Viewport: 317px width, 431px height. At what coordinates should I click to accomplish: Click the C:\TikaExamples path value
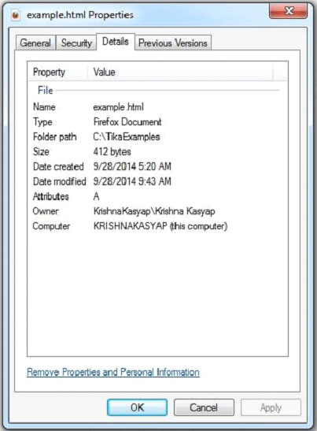point(127,136)
